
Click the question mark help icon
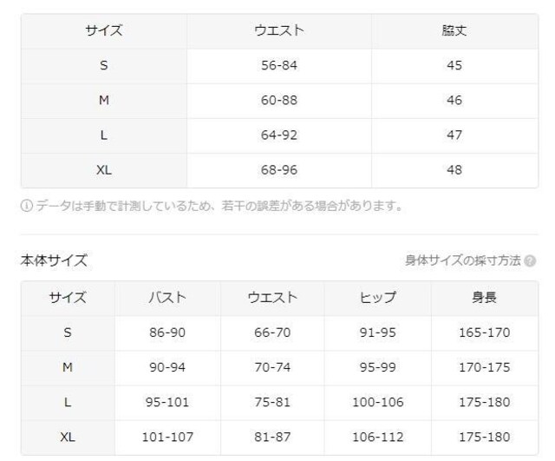[530, 261]
